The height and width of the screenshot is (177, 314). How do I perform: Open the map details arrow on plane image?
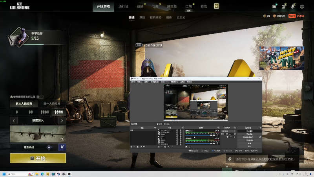[x=62, y=139]
